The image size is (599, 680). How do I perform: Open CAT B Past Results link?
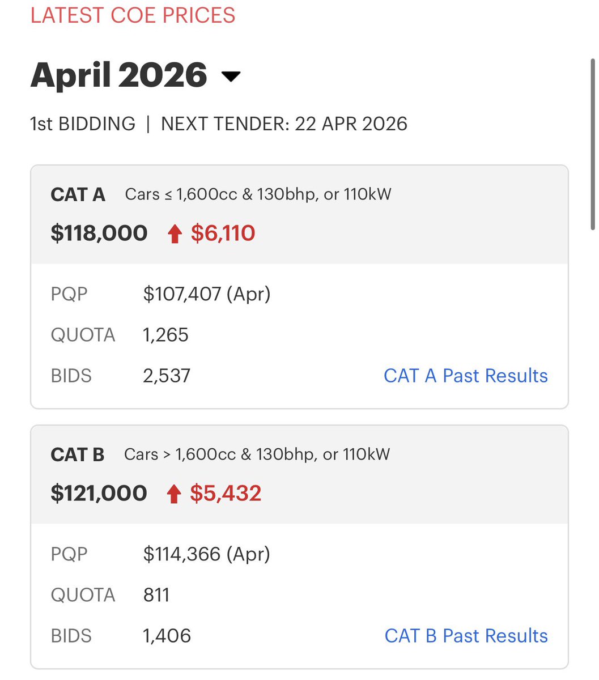466,636
